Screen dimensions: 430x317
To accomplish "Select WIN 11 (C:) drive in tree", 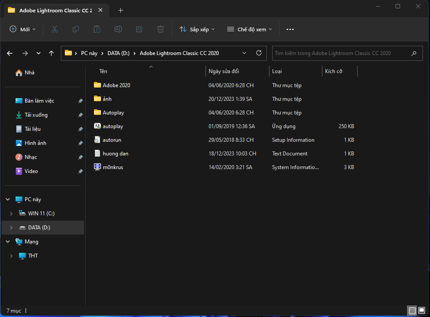I will [x=37, y=214].
